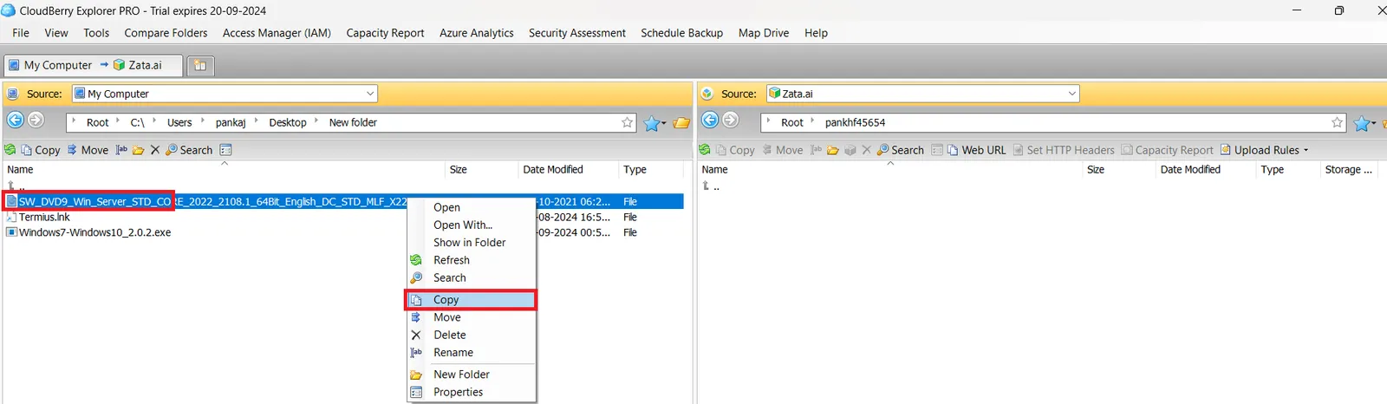
Task: Open the blue favorites star dropdown in left pane
Action: [654, 123]
